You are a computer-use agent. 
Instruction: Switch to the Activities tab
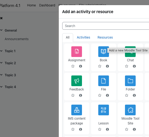click(83, 37)
